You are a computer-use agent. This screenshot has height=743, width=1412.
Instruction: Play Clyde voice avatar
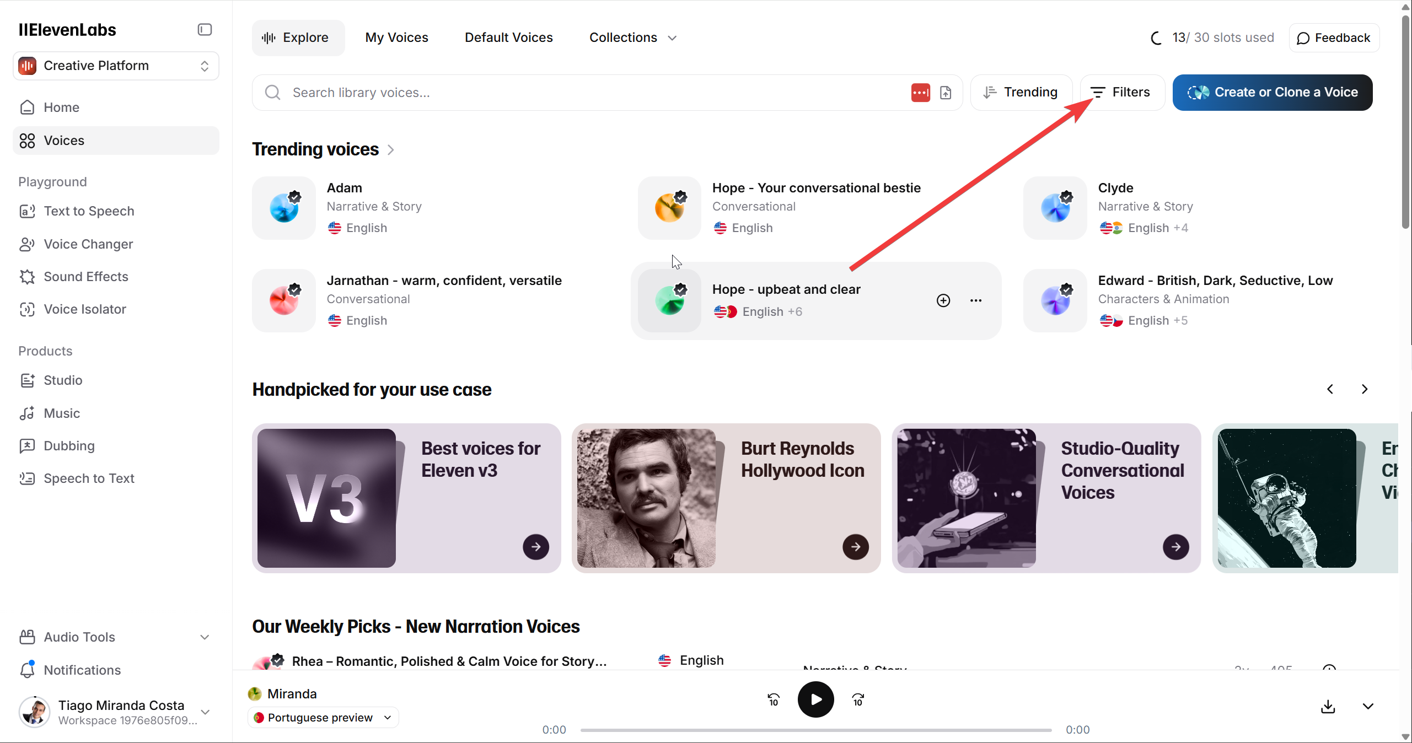click(1055, 208)
